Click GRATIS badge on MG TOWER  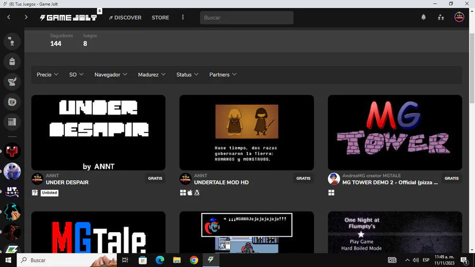click(452, 178)
